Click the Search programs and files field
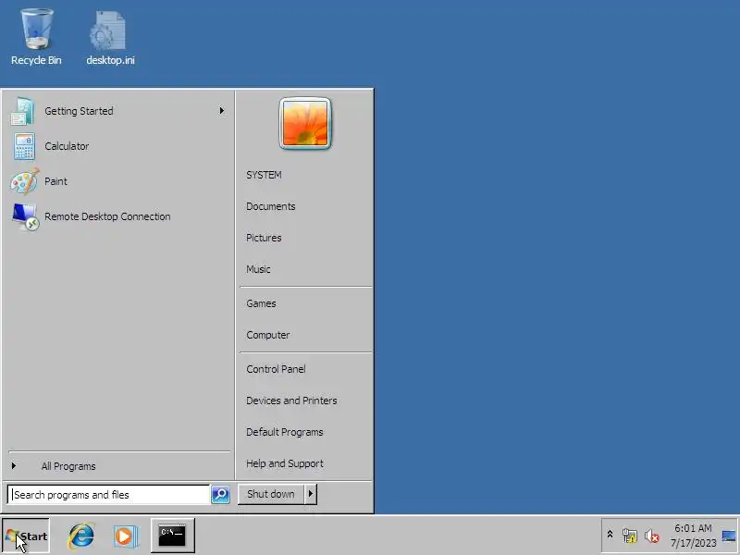This screenshot has width=740, height=555. 108,495
